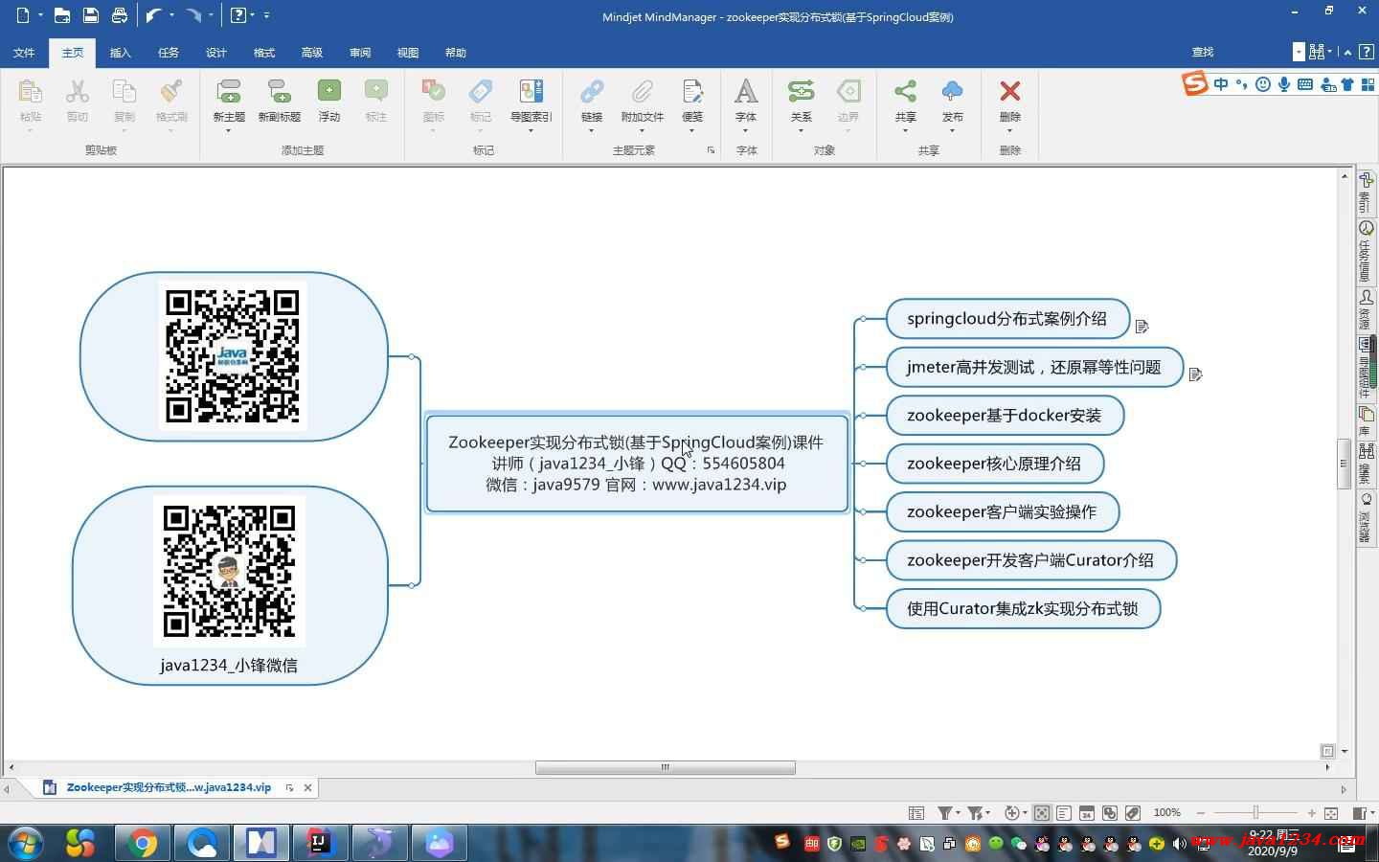Switch to the 插入 ribbon tab

coord(121,53)
